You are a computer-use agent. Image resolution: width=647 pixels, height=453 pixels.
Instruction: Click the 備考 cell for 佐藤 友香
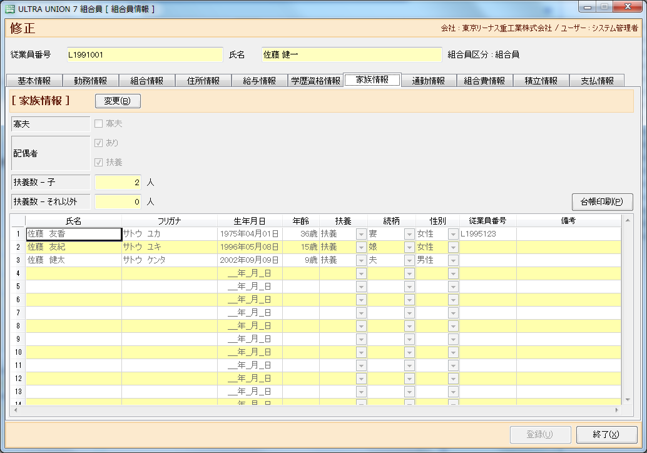coord(569,234)
